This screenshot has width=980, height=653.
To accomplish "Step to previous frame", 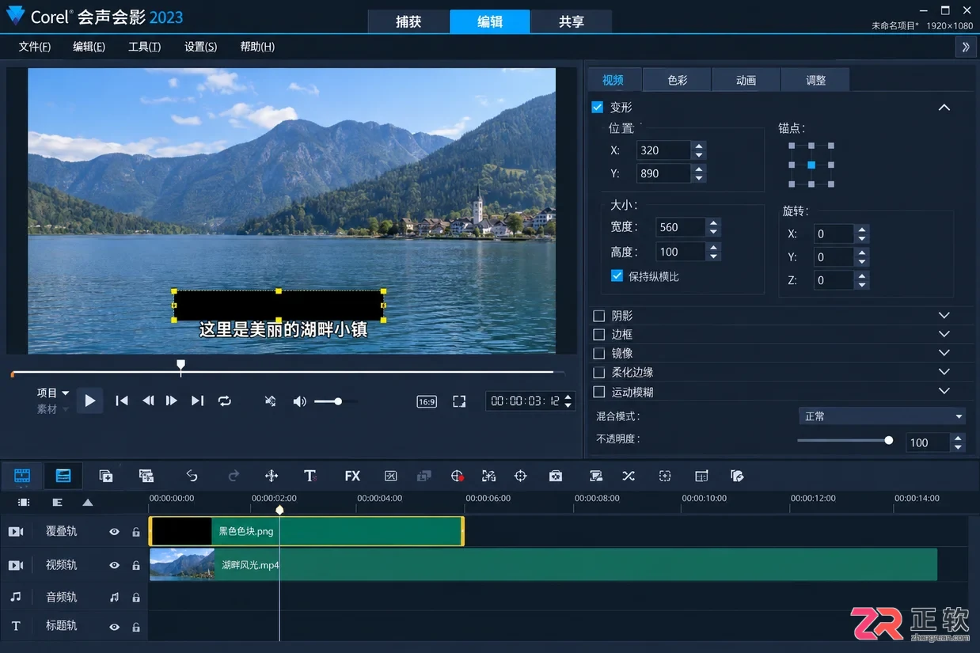I will (148, 401).
